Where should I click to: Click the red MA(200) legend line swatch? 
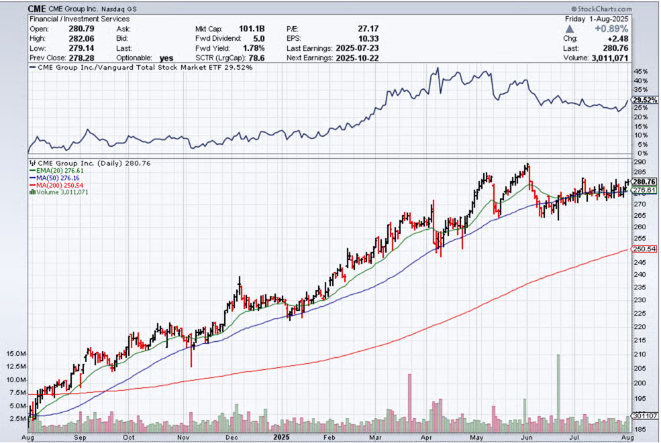coord(32,185)
